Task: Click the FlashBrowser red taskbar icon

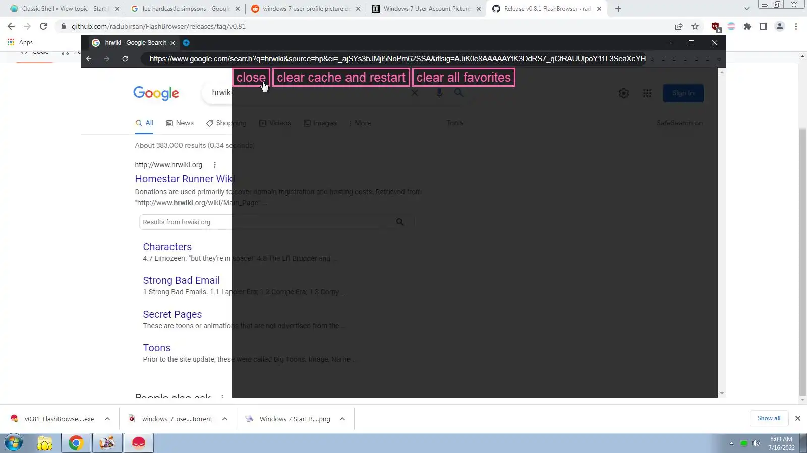Action: pos(138,443)
